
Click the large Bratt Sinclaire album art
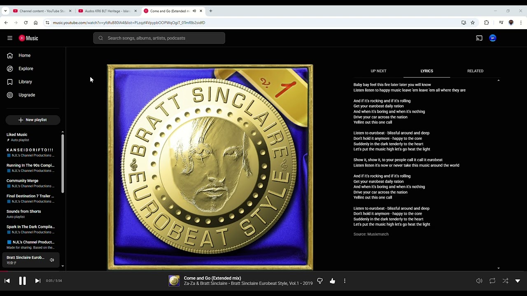(210, 167)
